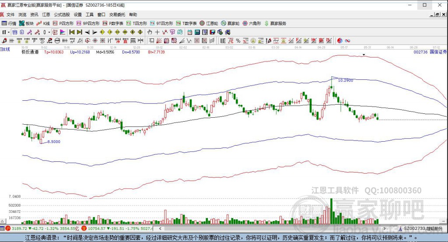Click the Up=10.2168 indicator value
448x242 pixels.
pyautogui.click(x=80, y=52)
